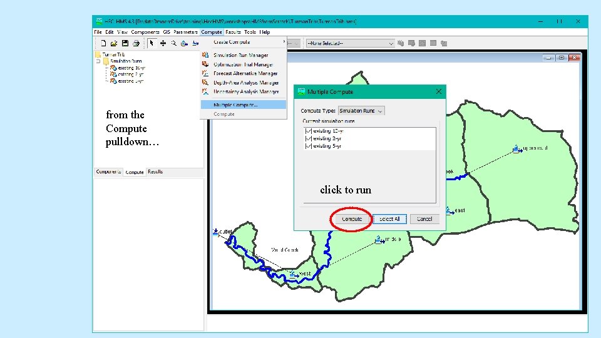601x338 pixels.
Task: Click the Depth-Area Analysis Manager icon
Action: click(x=205, y=83)
